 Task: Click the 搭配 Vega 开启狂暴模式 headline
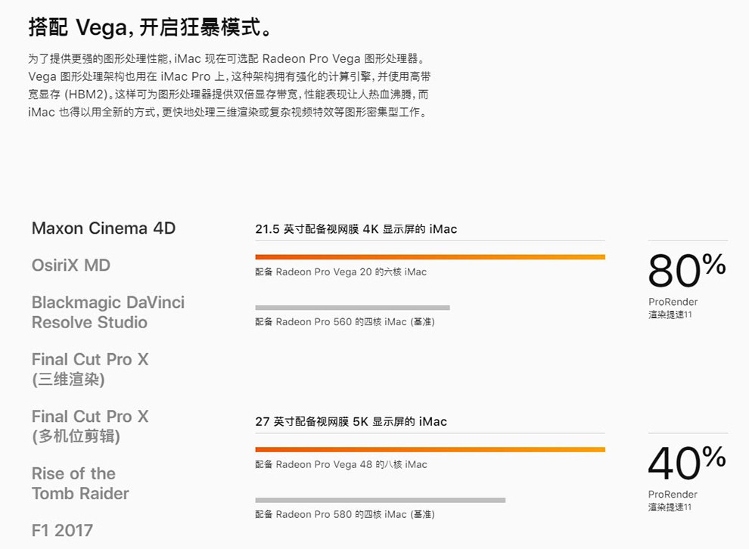(151, 26)
